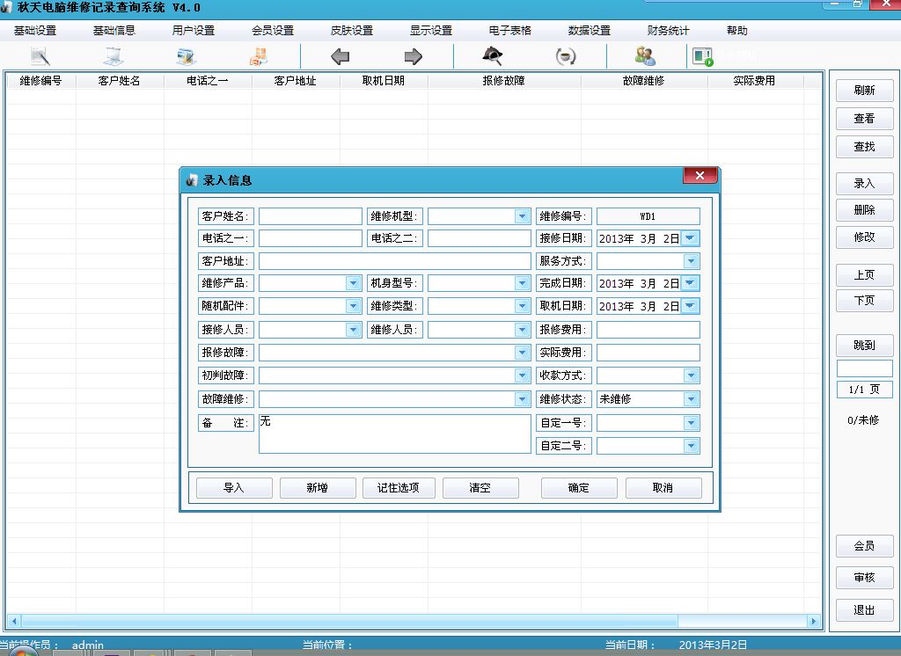Open the 维修机型 dropdown
Image resolution: width=901 pixels, height=656 pixels.
click(522, 216)
